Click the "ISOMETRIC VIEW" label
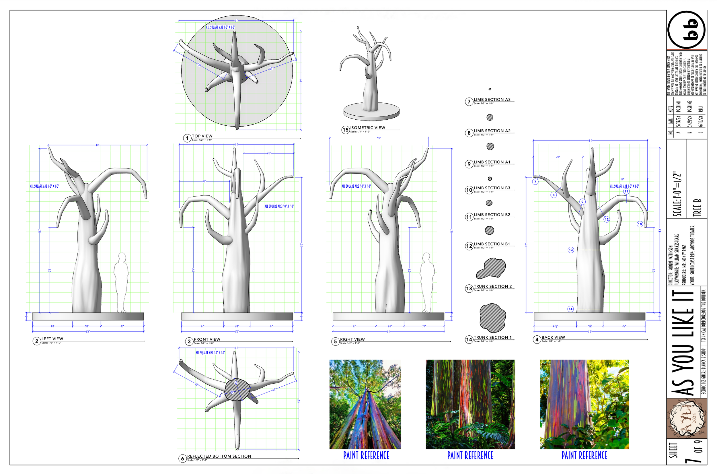717x474 pixels. click(368, 128)
